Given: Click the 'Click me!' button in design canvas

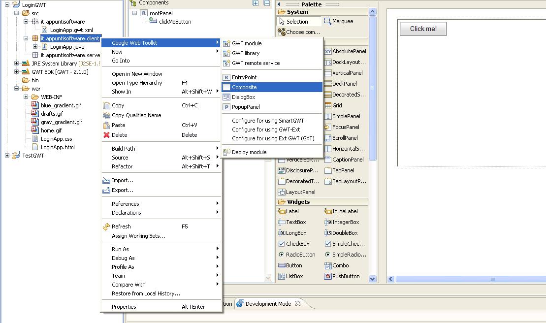Looking at the screenshot, I should tap(423, 29).
